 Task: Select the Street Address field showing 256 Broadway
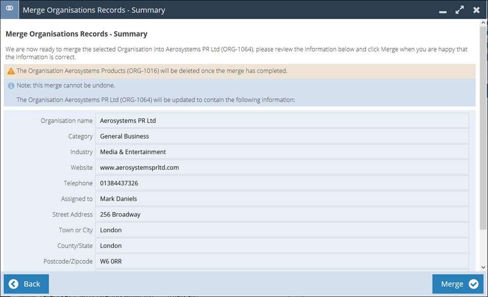coord(283,214)
